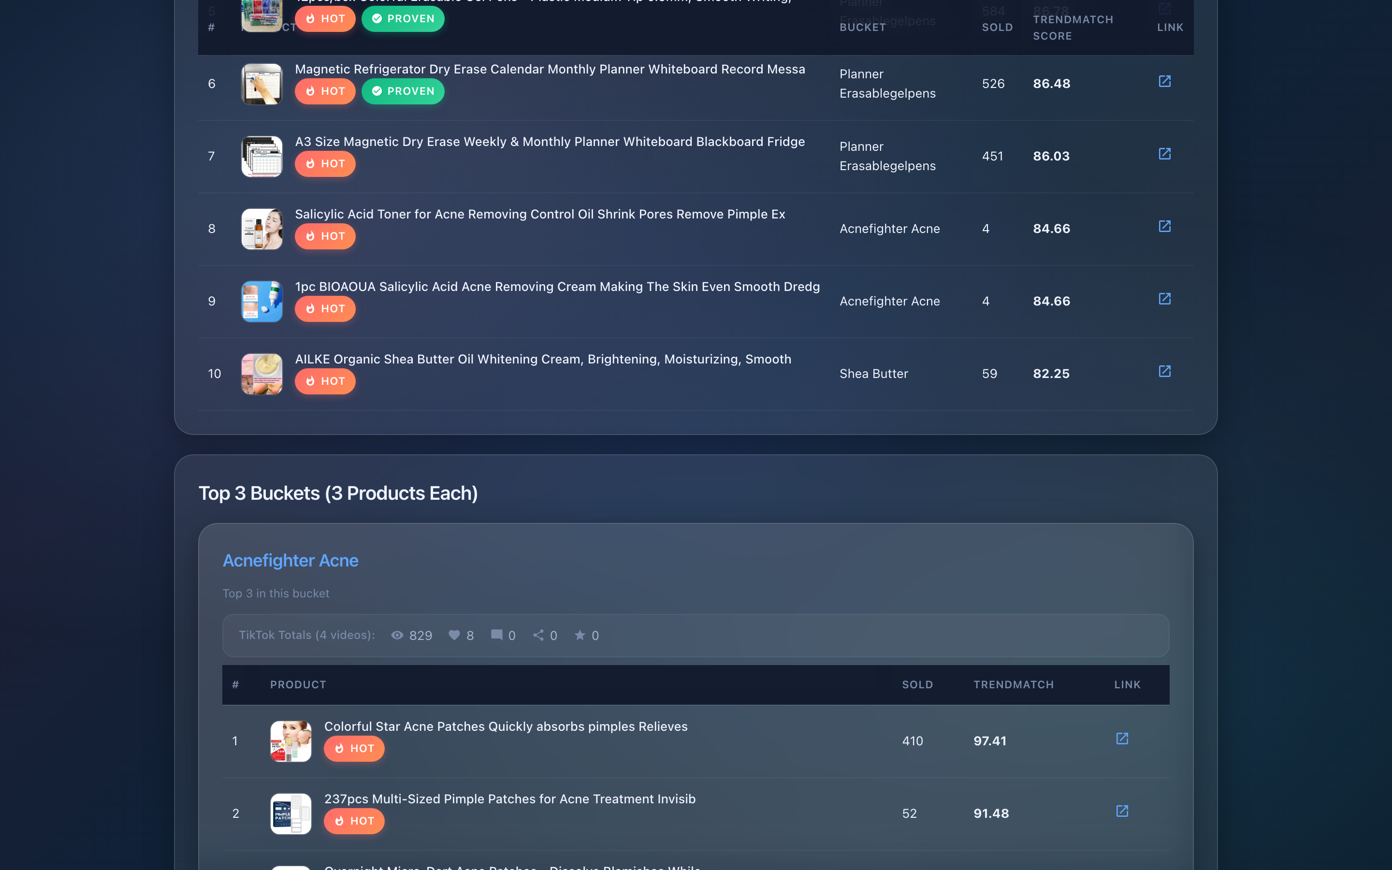
Task: Open external link for Salicylic Acid Toner
Action: pyautogui.click(x=1164, y=227)
